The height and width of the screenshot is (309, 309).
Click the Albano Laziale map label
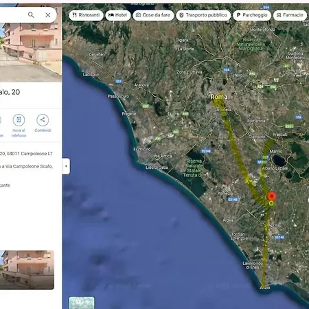tap(275, 168)
